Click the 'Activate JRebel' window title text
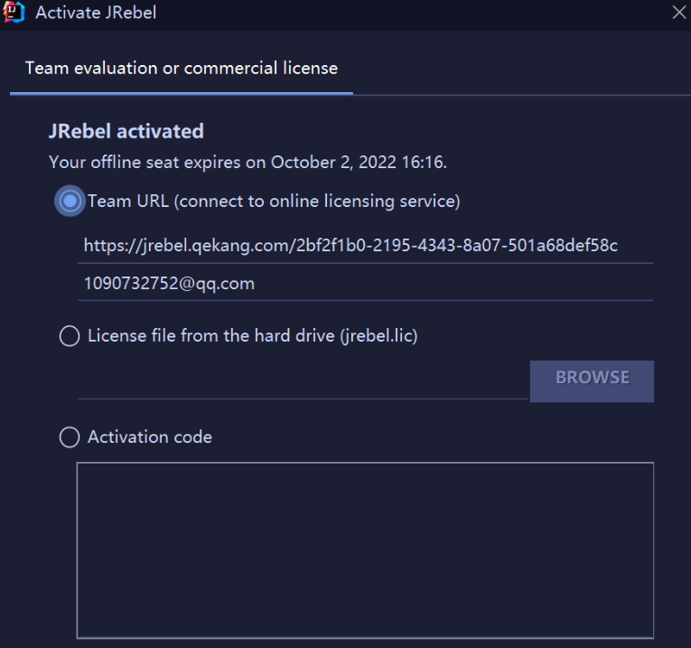 click(96, 14)
